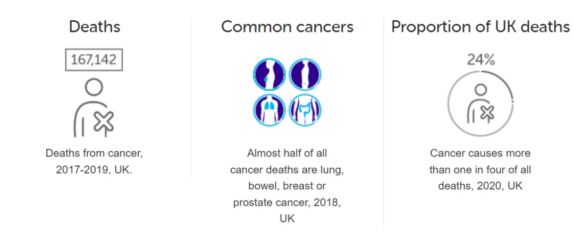This screenshot has width=574, height=232.
Task: Click the breast cancer circle icon
Action: [x=269, y=74]
